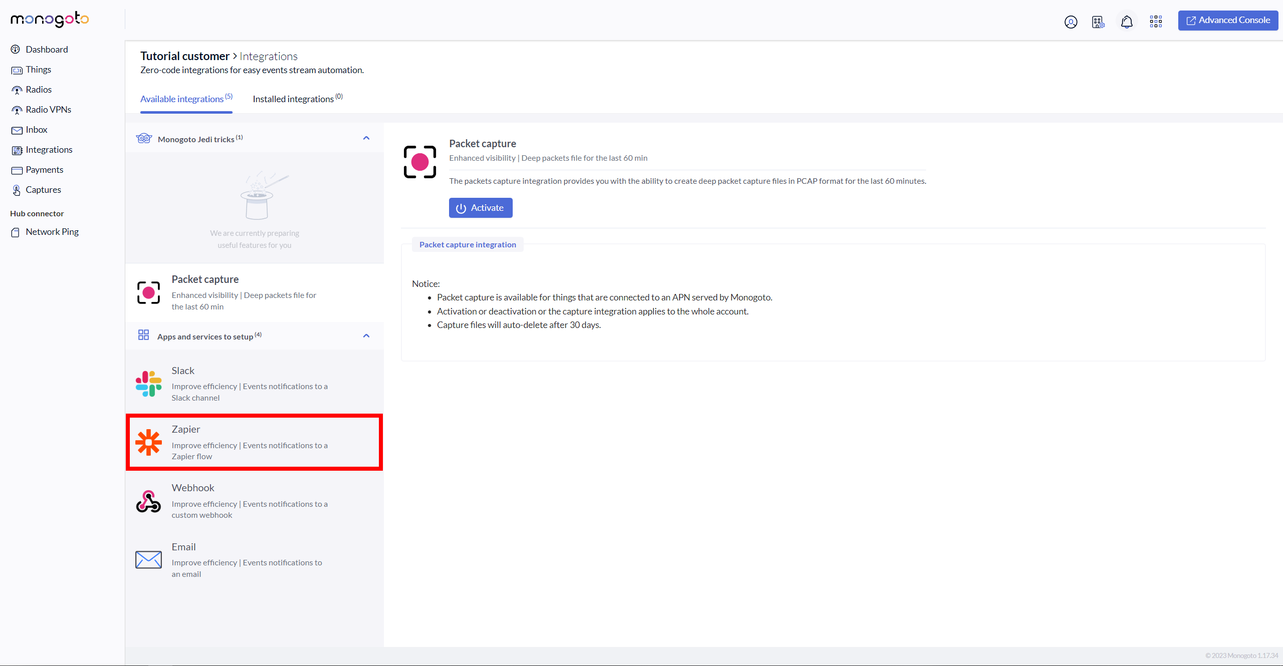Click the Monogoto logo
This screenshot has width=1283, height=666.
click(x=50, y=20)
